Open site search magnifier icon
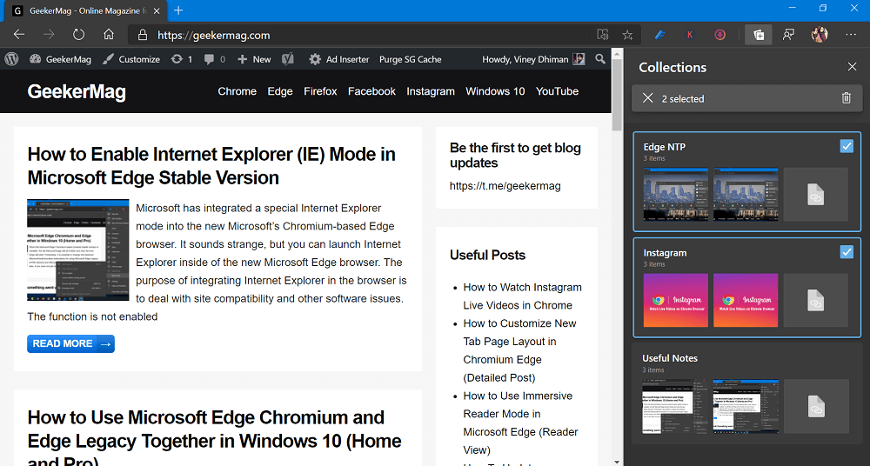Screen dimensions: 870x466 pos(599,59)
